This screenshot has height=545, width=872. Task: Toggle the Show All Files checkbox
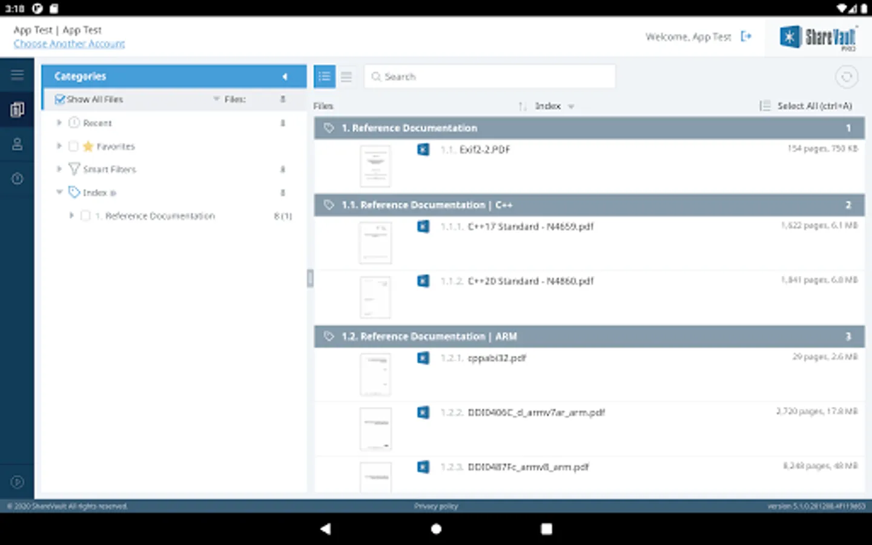(x=59, y=99)
